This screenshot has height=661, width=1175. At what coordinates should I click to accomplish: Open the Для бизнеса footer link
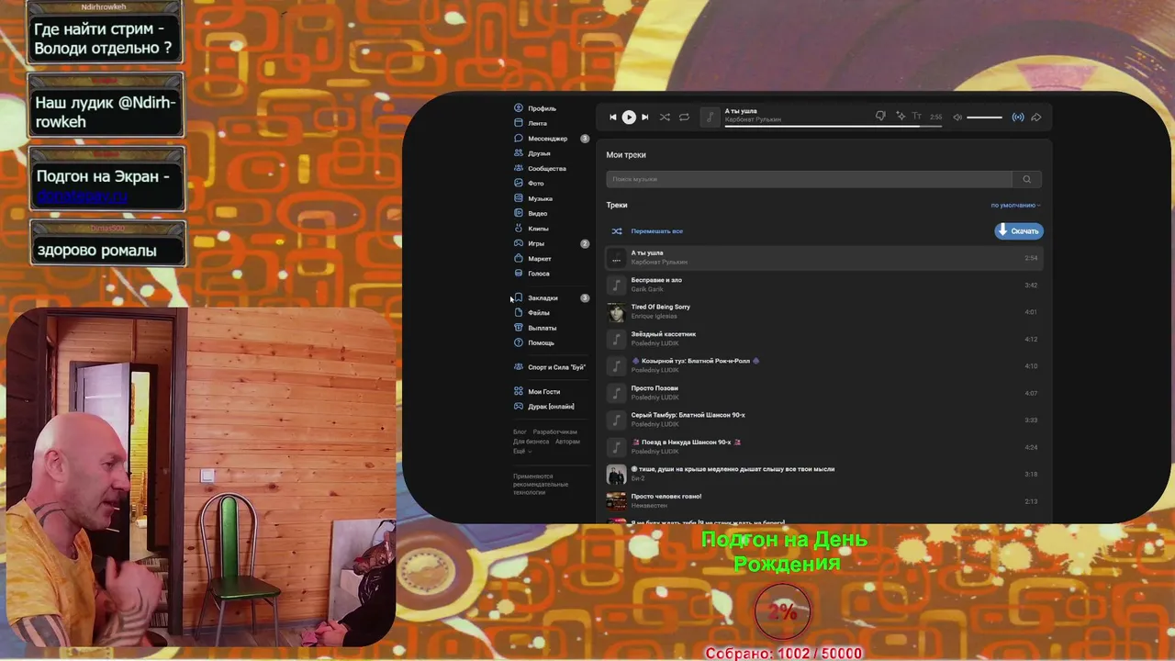click(x=531, y=442)
